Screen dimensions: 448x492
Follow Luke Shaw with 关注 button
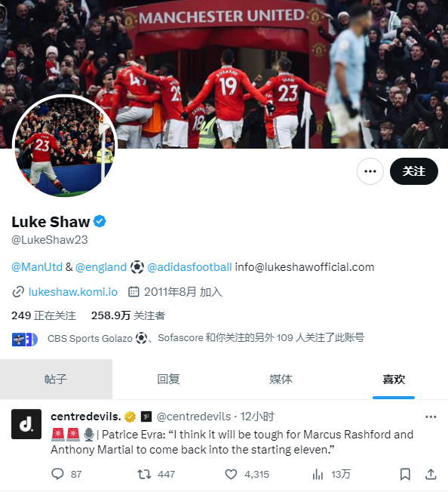414,171
